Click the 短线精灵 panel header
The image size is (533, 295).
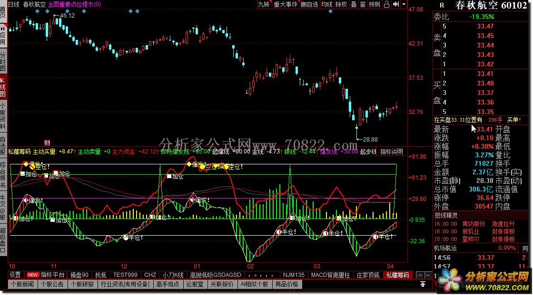(446, 215)
